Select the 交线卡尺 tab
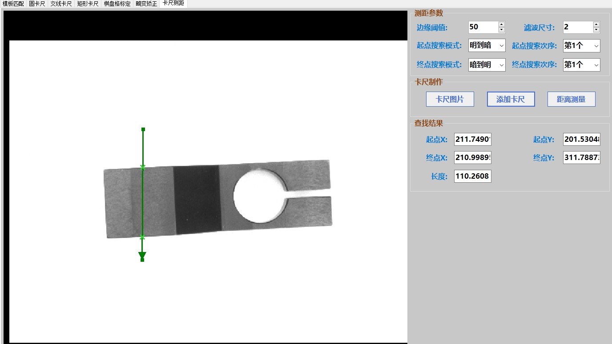This screenshot has height=344, width=612. pos(61,4)
